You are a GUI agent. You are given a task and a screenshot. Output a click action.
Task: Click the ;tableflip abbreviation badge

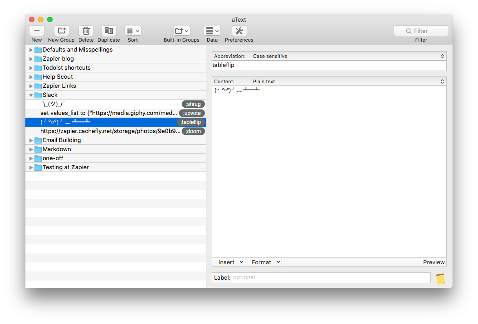pos(191,122)
